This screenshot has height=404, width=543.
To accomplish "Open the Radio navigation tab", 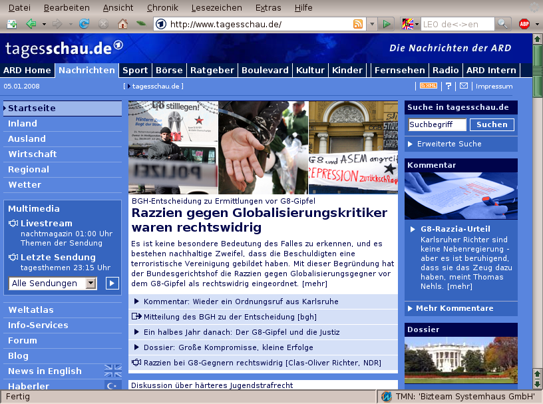I will 446,71.
